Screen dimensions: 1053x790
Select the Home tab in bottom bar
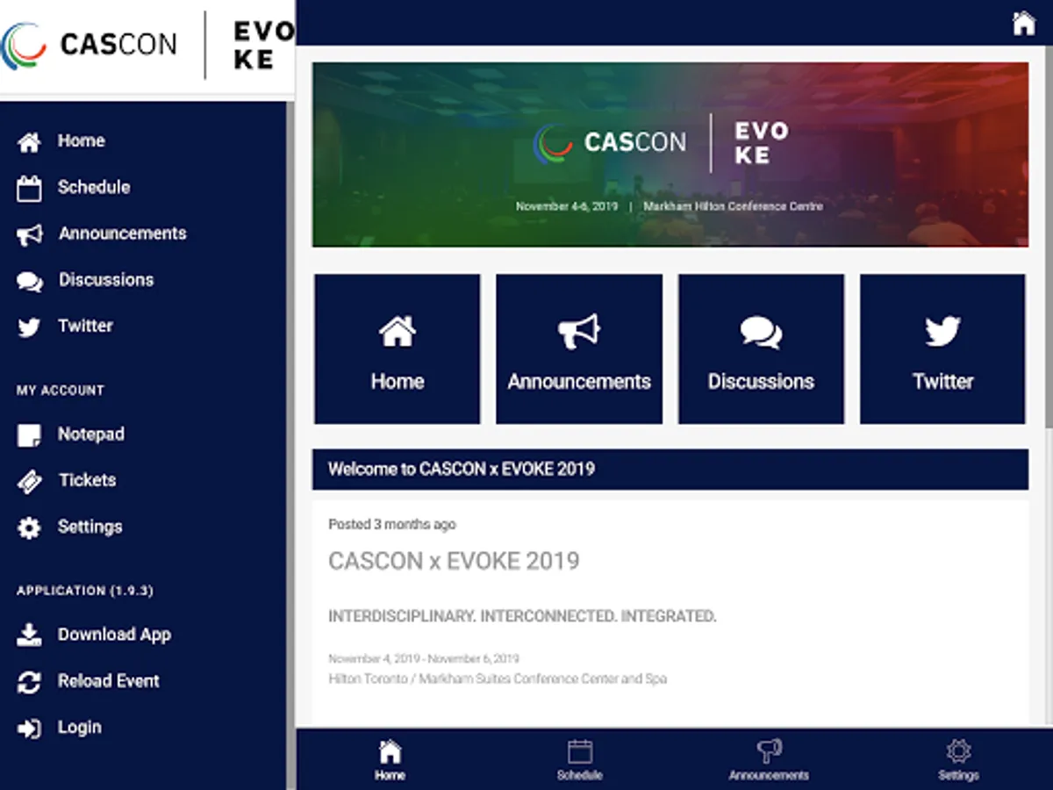pyautogui.click(x=390, y=760)
